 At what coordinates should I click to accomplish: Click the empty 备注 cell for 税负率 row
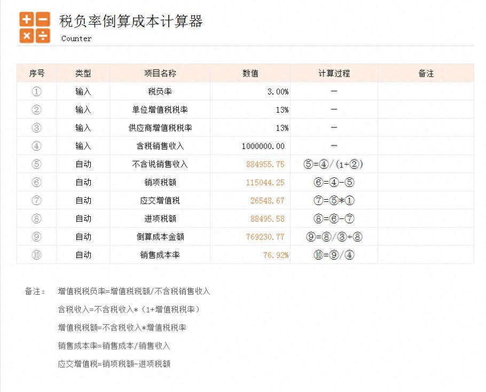coord(426,92)
